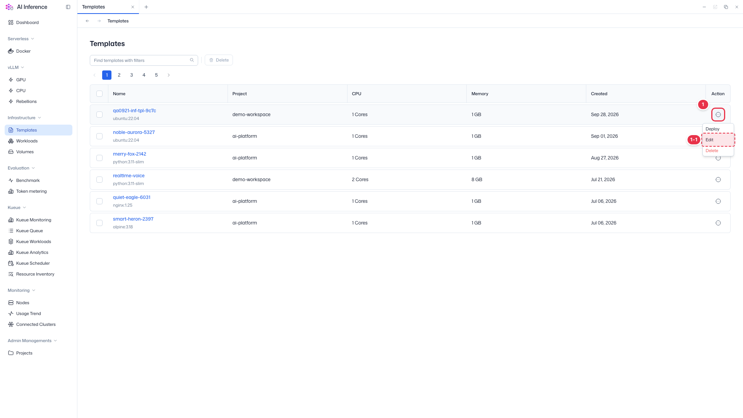Toggle the select-all header checkbox
Screen dimensions: 743x418
pyautogui.click(x=99, y=94)
